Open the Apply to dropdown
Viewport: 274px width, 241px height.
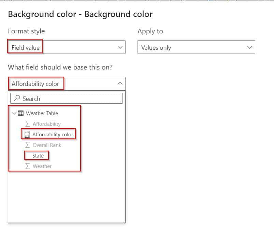tap(196, 47)
